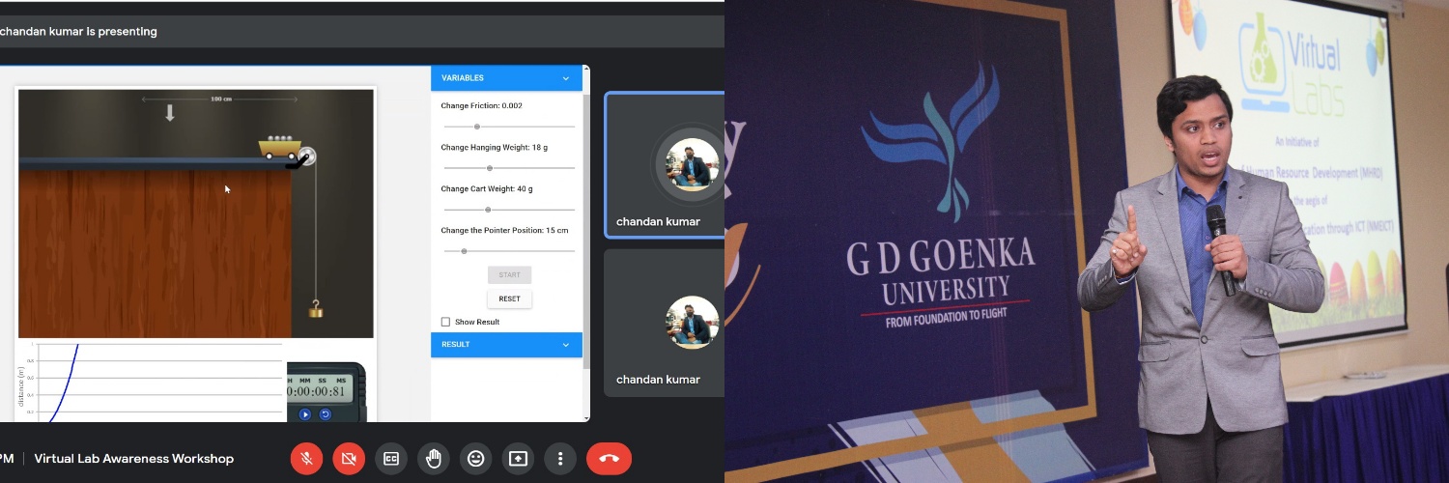Click the scrollbar of the variables panel

tap(585, 222)
